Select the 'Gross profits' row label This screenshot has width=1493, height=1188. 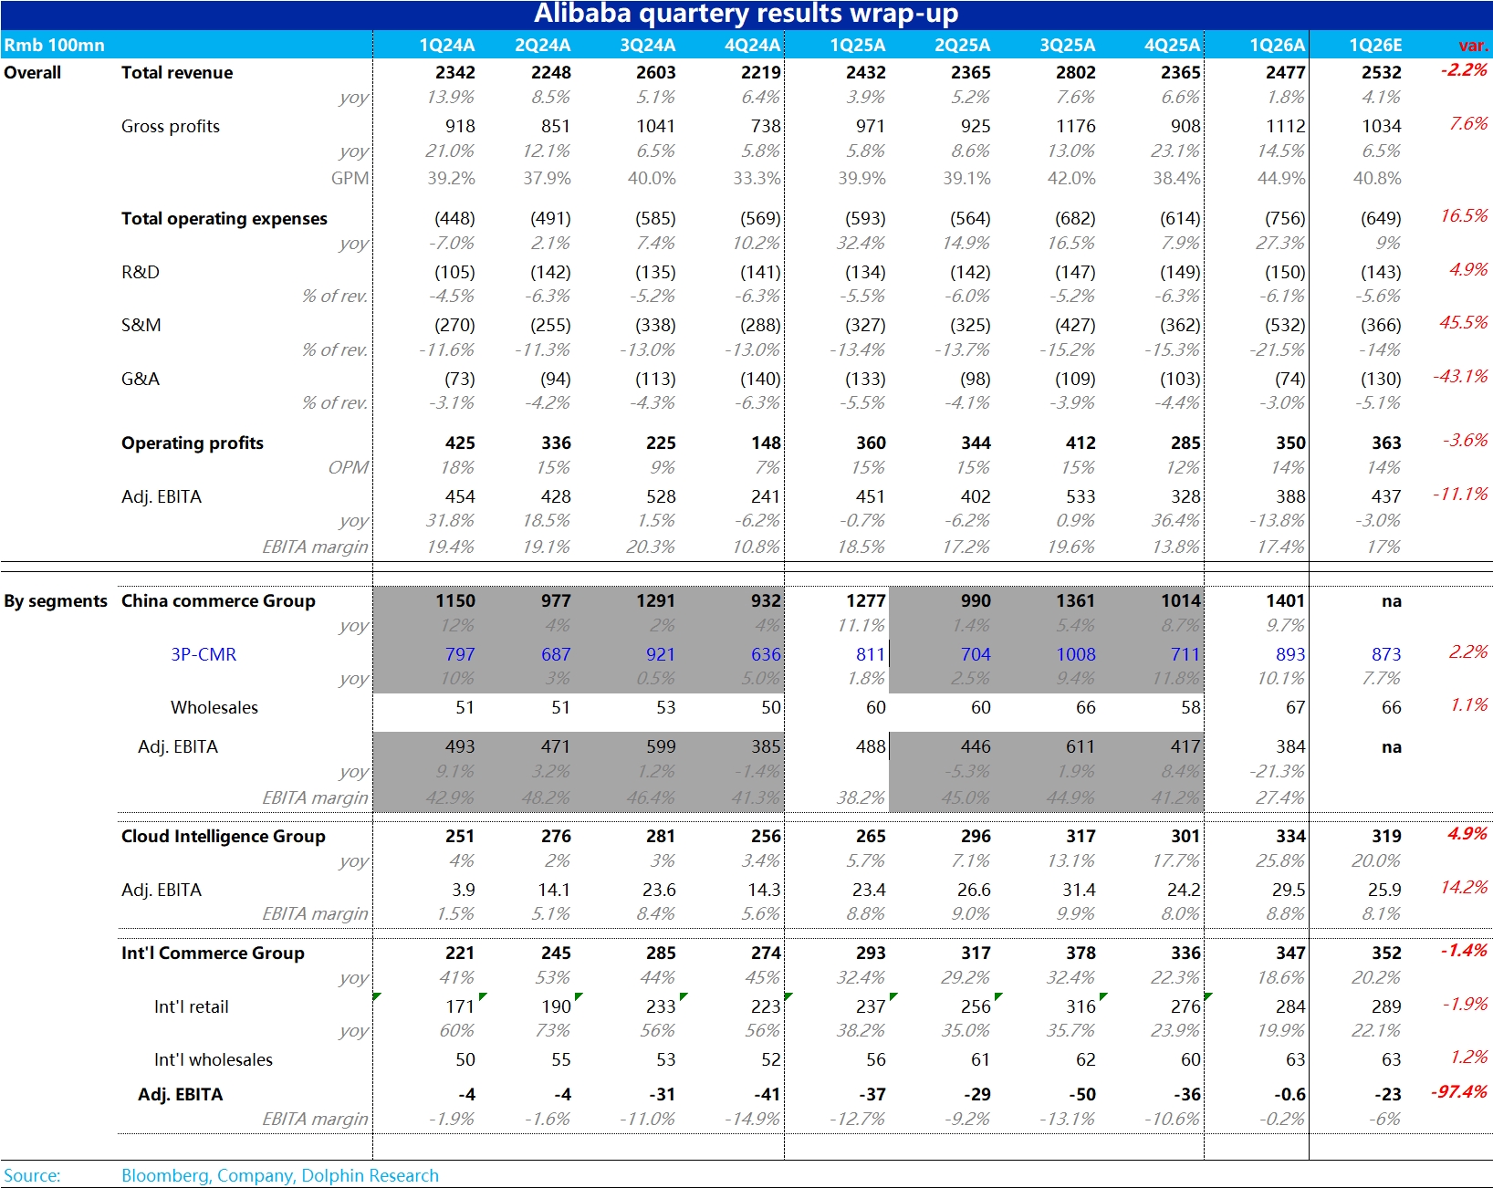171,126
